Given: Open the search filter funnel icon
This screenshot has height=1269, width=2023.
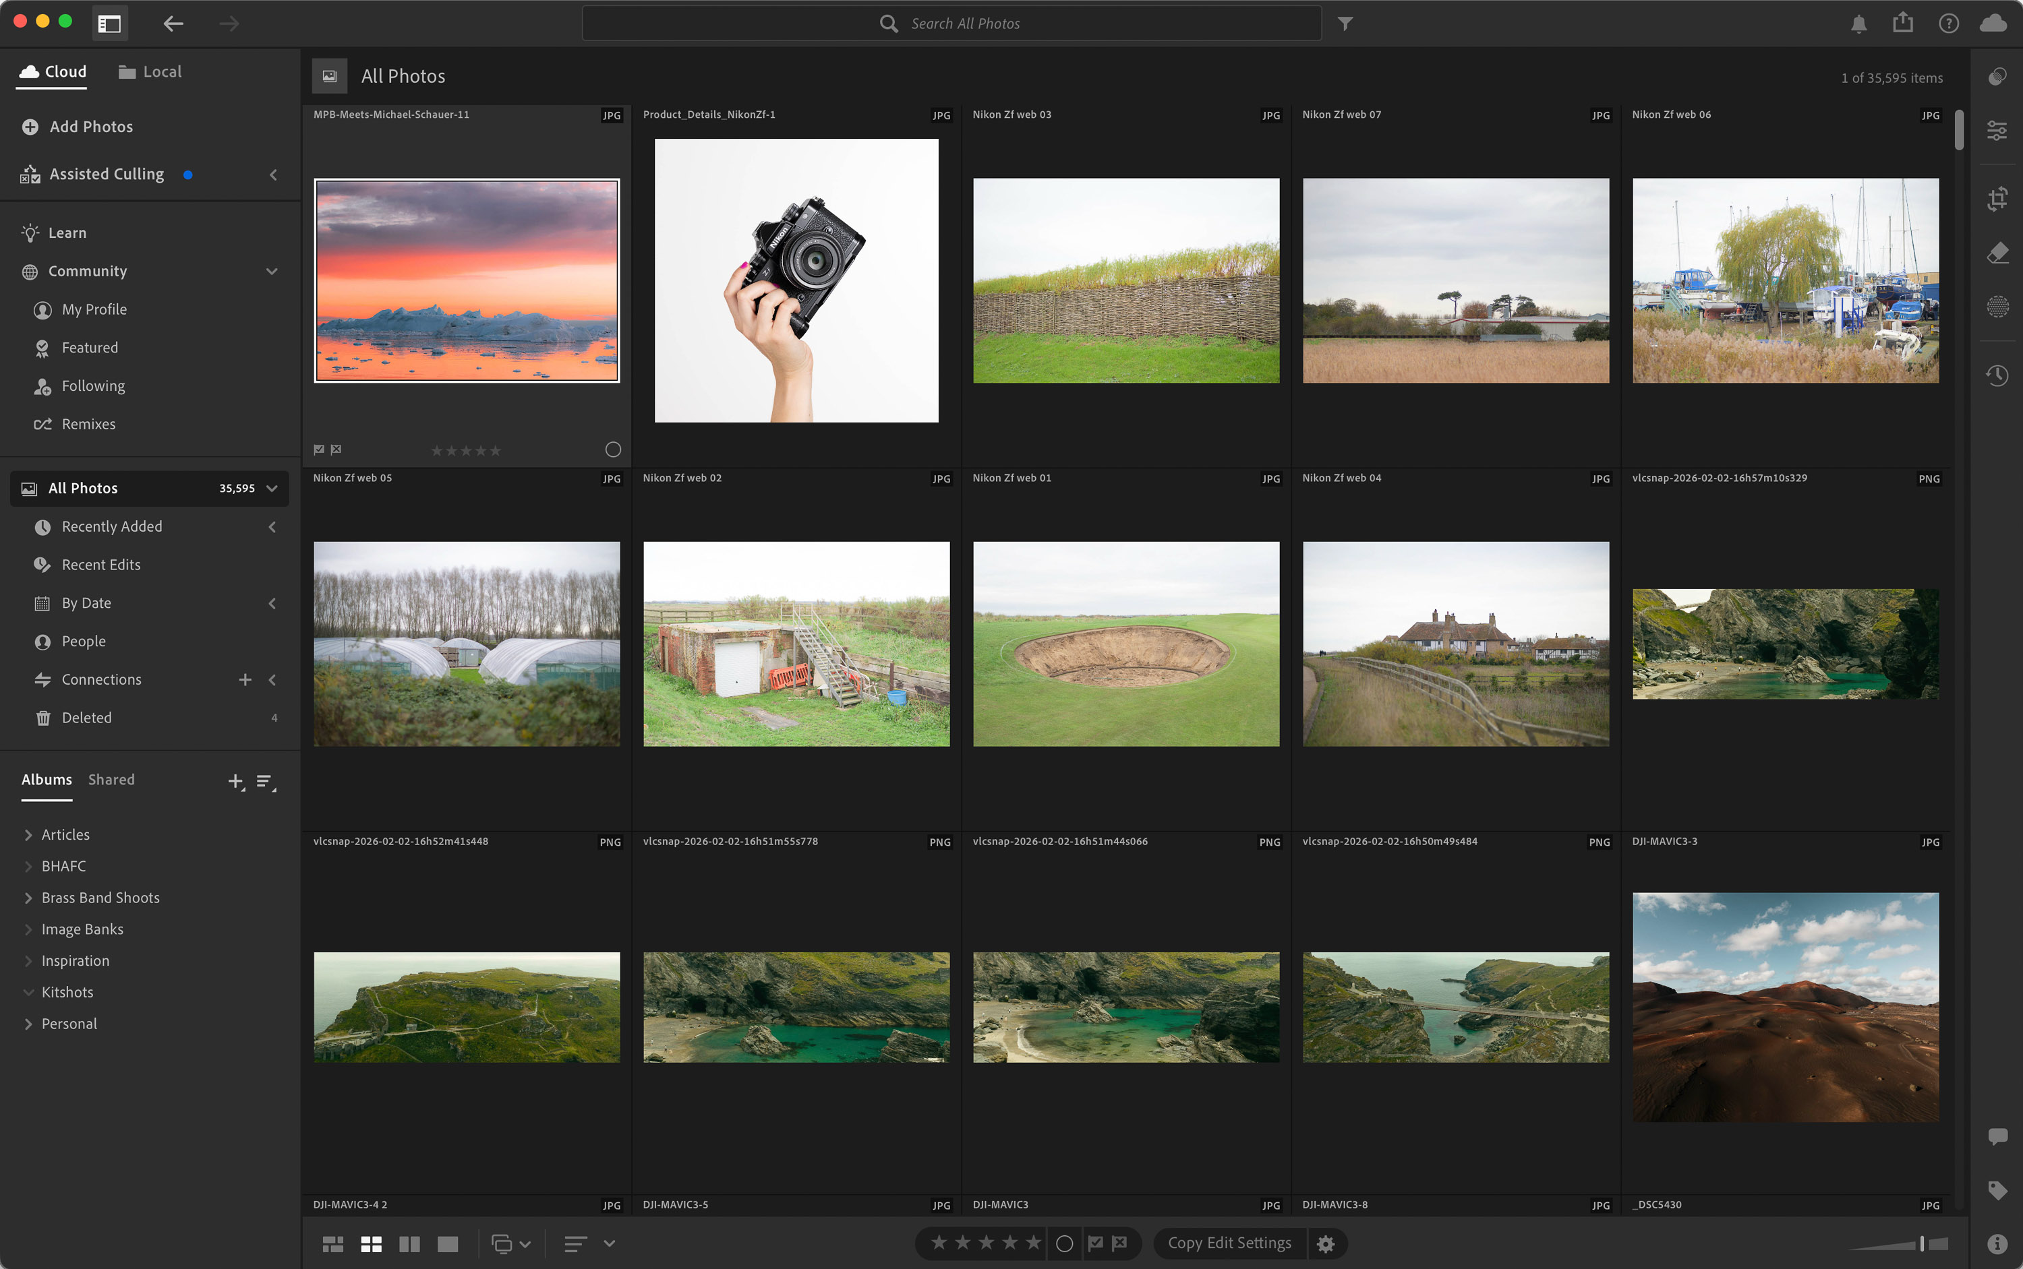Looking at the screenshot, I should [x=1345, y=24].
